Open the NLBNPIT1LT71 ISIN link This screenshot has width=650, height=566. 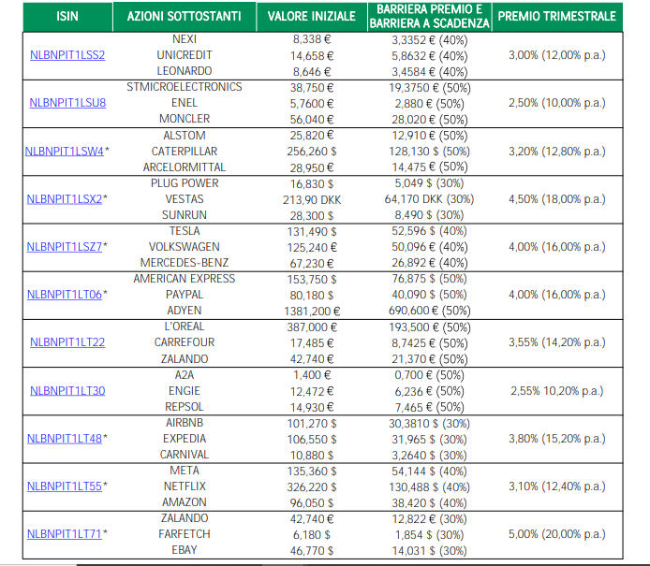[x=65, y=534]
